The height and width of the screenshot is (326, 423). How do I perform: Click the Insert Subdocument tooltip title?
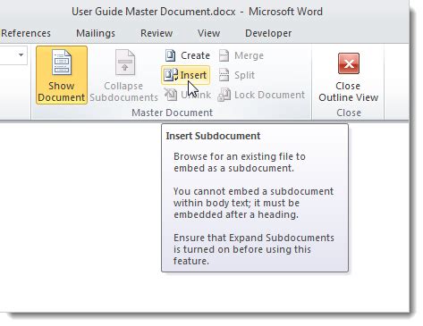(x=213, y=136)
